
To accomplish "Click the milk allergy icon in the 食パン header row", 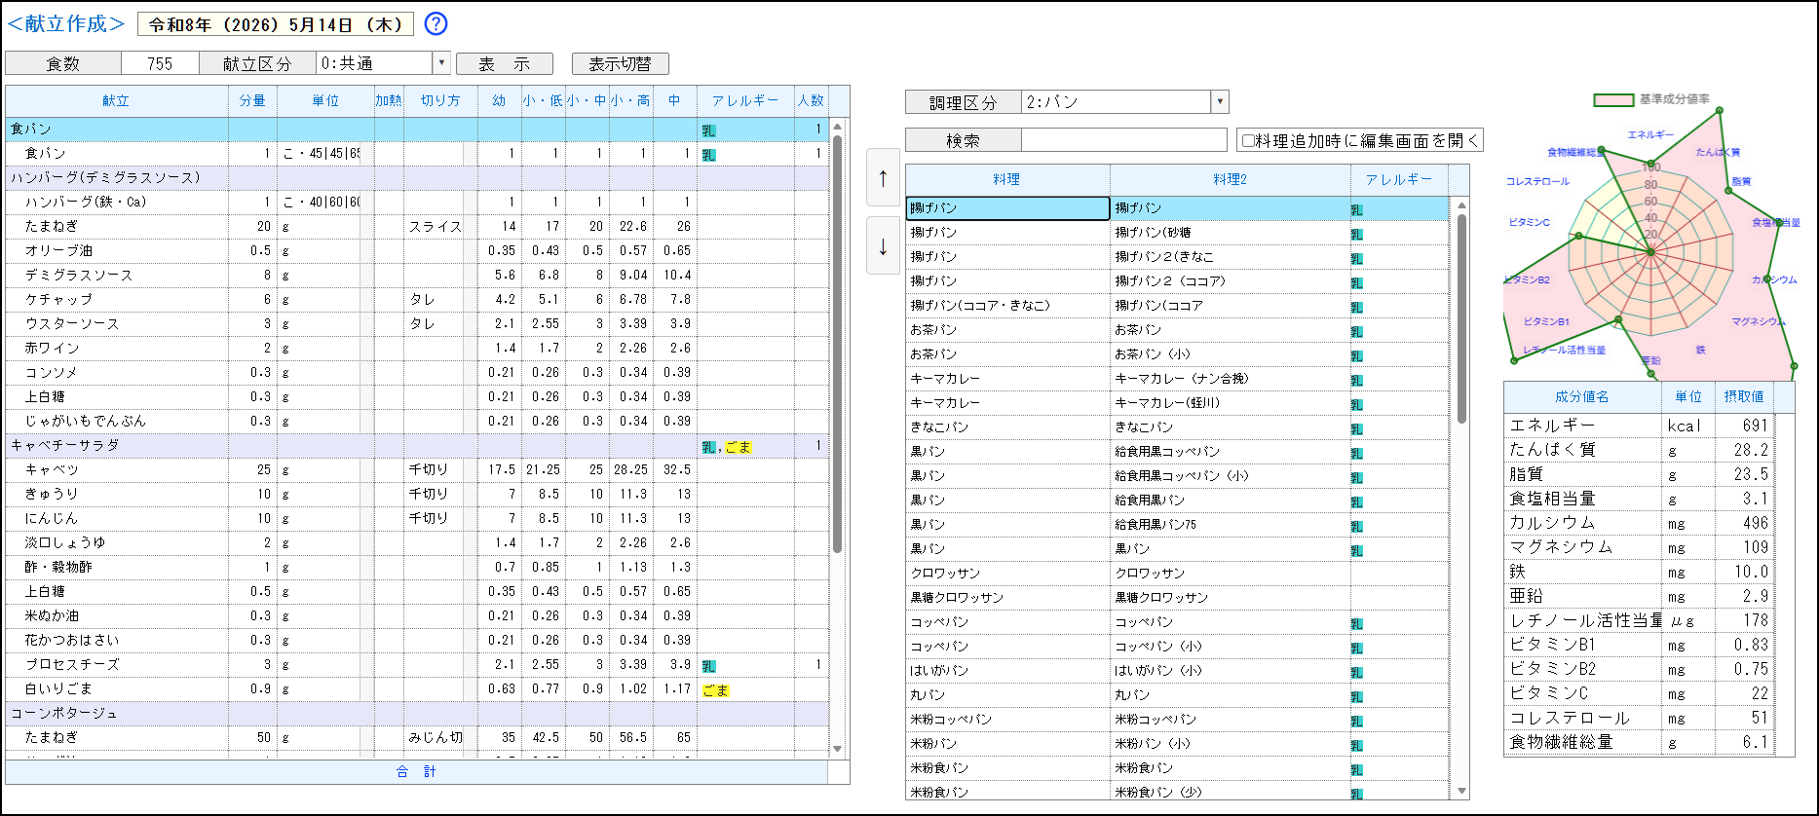I will point(708,130).
